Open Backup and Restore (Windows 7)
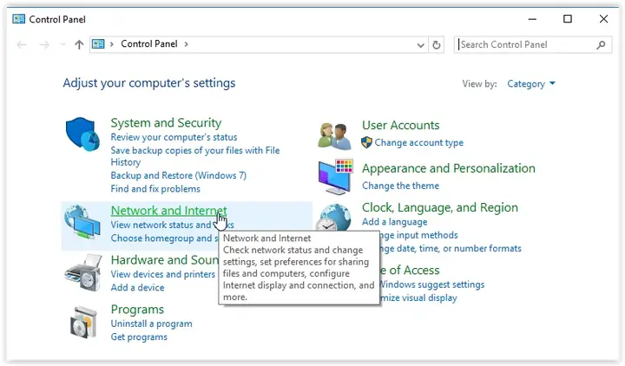 pos(179,175)
